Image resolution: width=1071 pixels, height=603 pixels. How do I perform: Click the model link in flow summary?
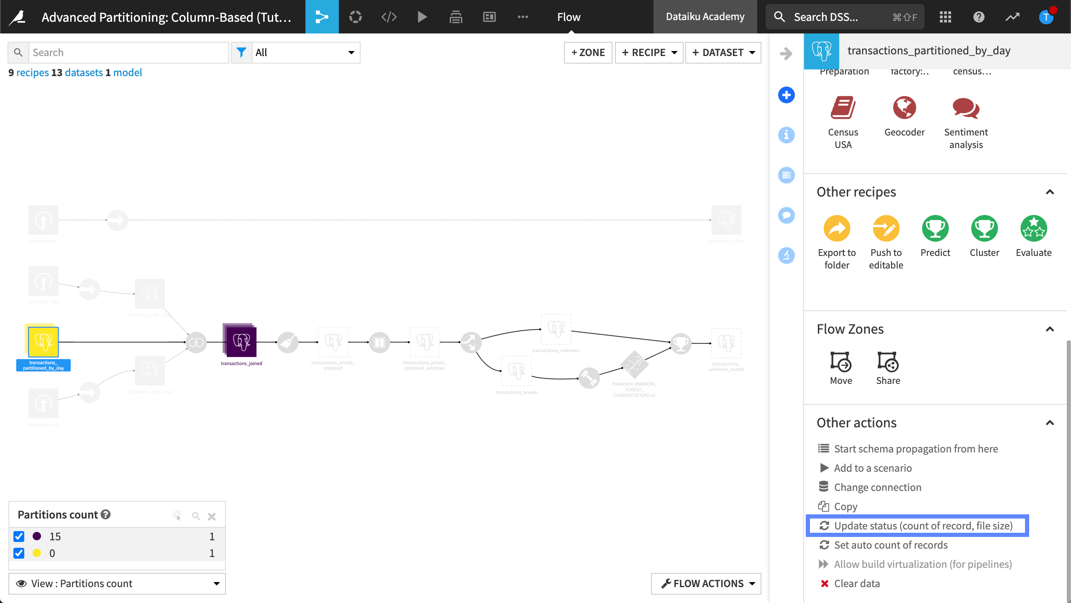click(x=128, y=72)
